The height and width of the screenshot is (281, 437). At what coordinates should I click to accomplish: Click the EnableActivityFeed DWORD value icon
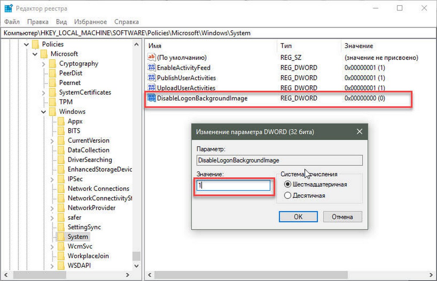point(151,68)
